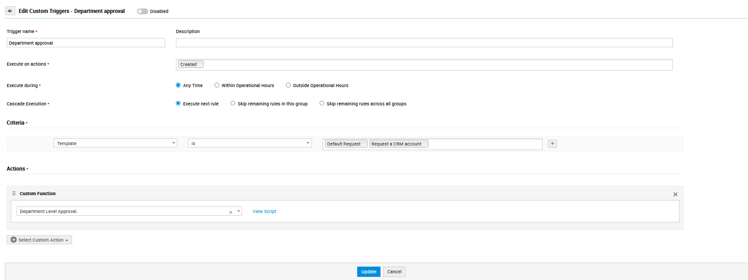Choose Skip remaining rules in this group
Image resolution: width=748 pixels, height=280 pixels.
(233, 104)
